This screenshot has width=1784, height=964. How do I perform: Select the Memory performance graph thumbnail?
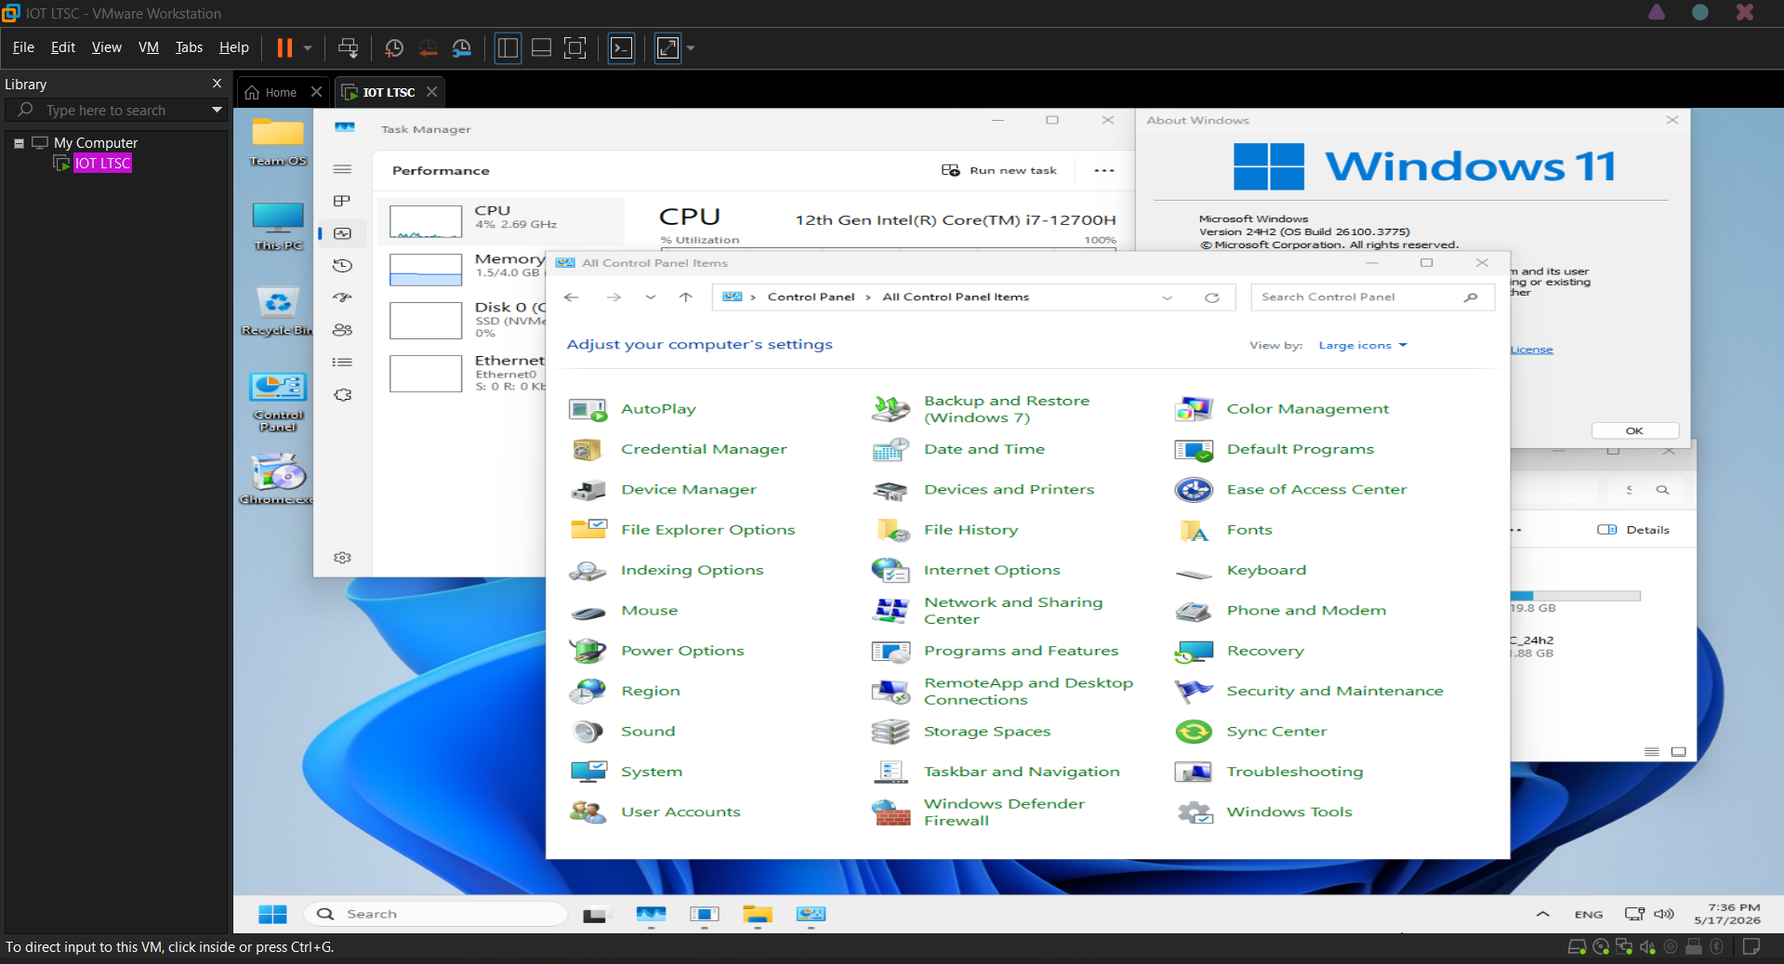coord(426,270)
